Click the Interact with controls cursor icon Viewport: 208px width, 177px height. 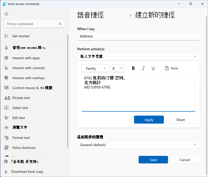(x=6, y=68)
